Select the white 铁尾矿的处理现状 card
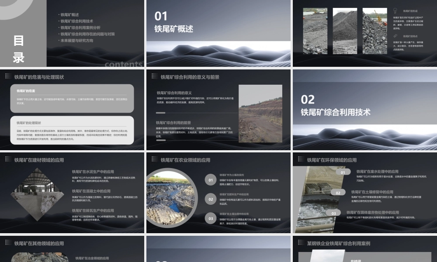This screenshot has width=437, height=262. 72,130
